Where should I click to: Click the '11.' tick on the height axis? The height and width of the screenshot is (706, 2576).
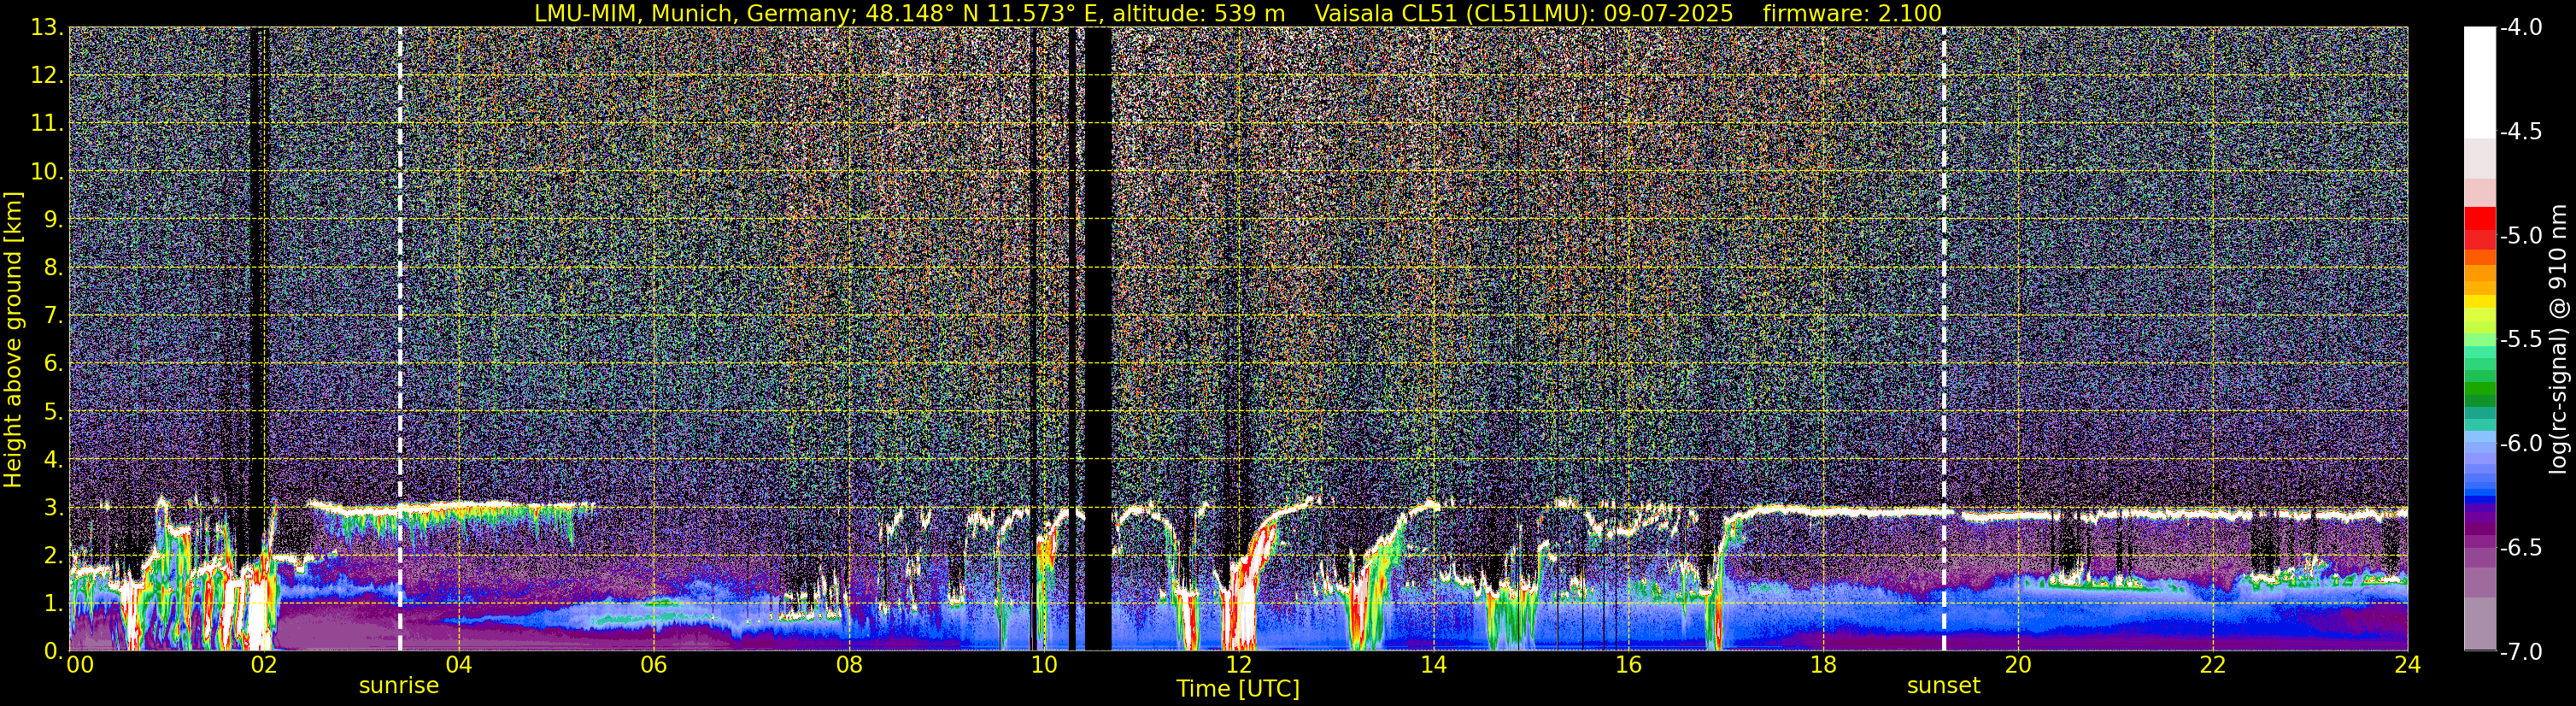pos(47,124)
